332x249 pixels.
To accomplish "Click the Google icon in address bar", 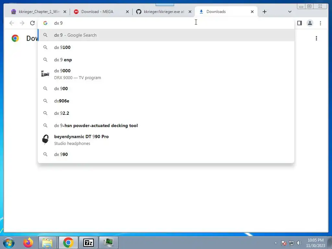I will tap(45, 23).
